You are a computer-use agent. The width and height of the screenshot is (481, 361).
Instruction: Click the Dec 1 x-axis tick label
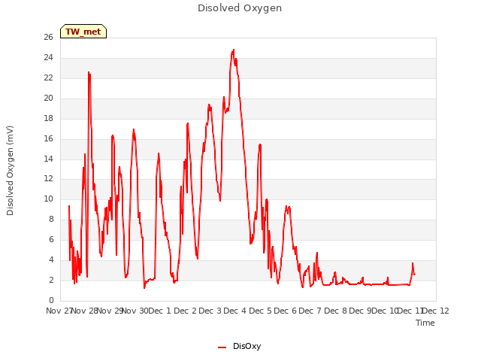(x=159, y=311)
